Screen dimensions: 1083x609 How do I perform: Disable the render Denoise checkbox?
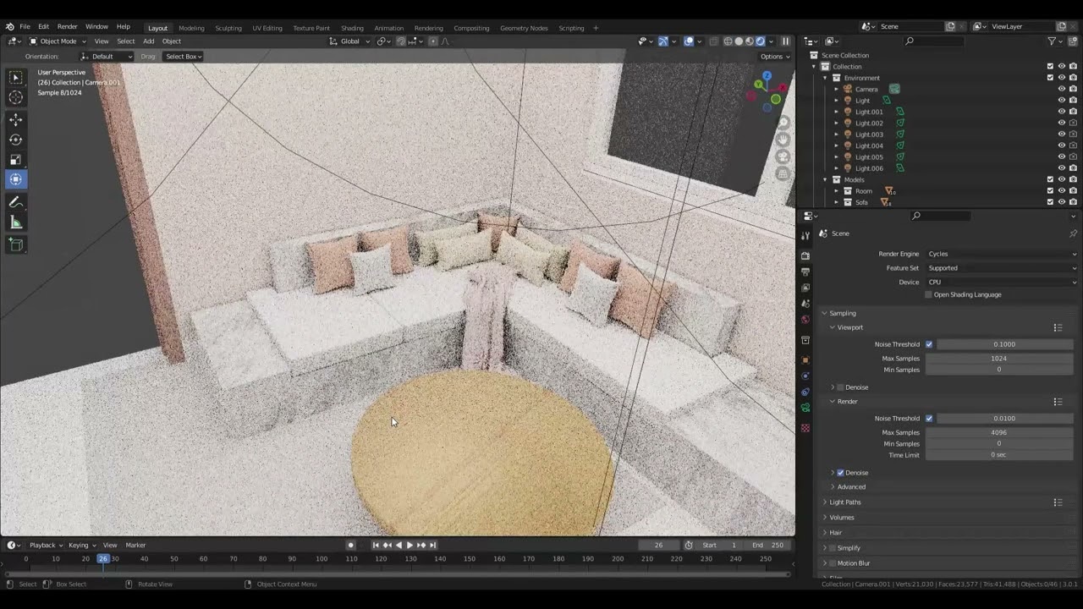click(840, 473)
